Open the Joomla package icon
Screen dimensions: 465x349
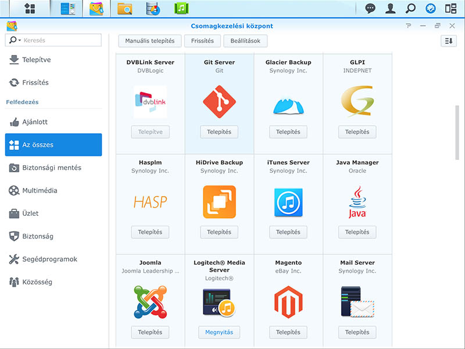150,302
